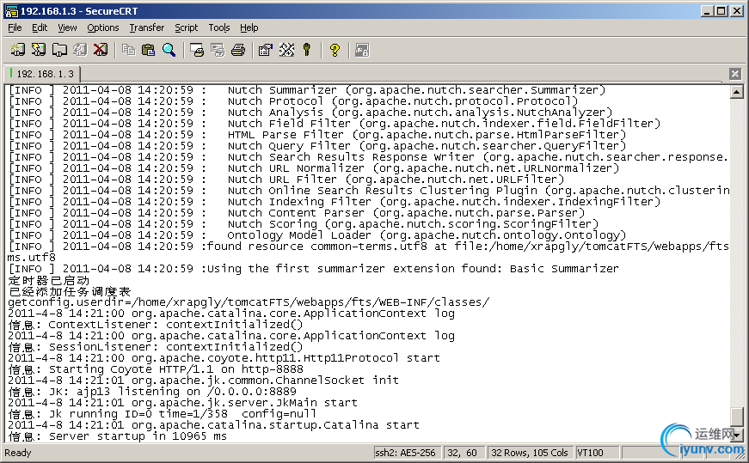749x463 pixels.
Task: Click the Paste clipboard icon
Action: 149,50
